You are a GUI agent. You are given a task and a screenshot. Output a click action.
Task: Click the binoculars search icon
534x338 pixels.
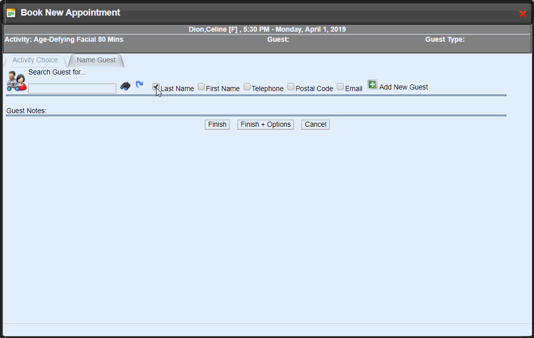tap(125, 86)
